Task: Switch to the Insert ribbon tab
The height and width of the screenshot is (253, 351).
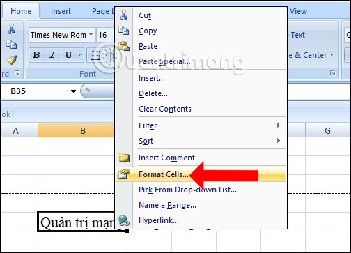Action: pyautogui.click(x=61, y=11)
